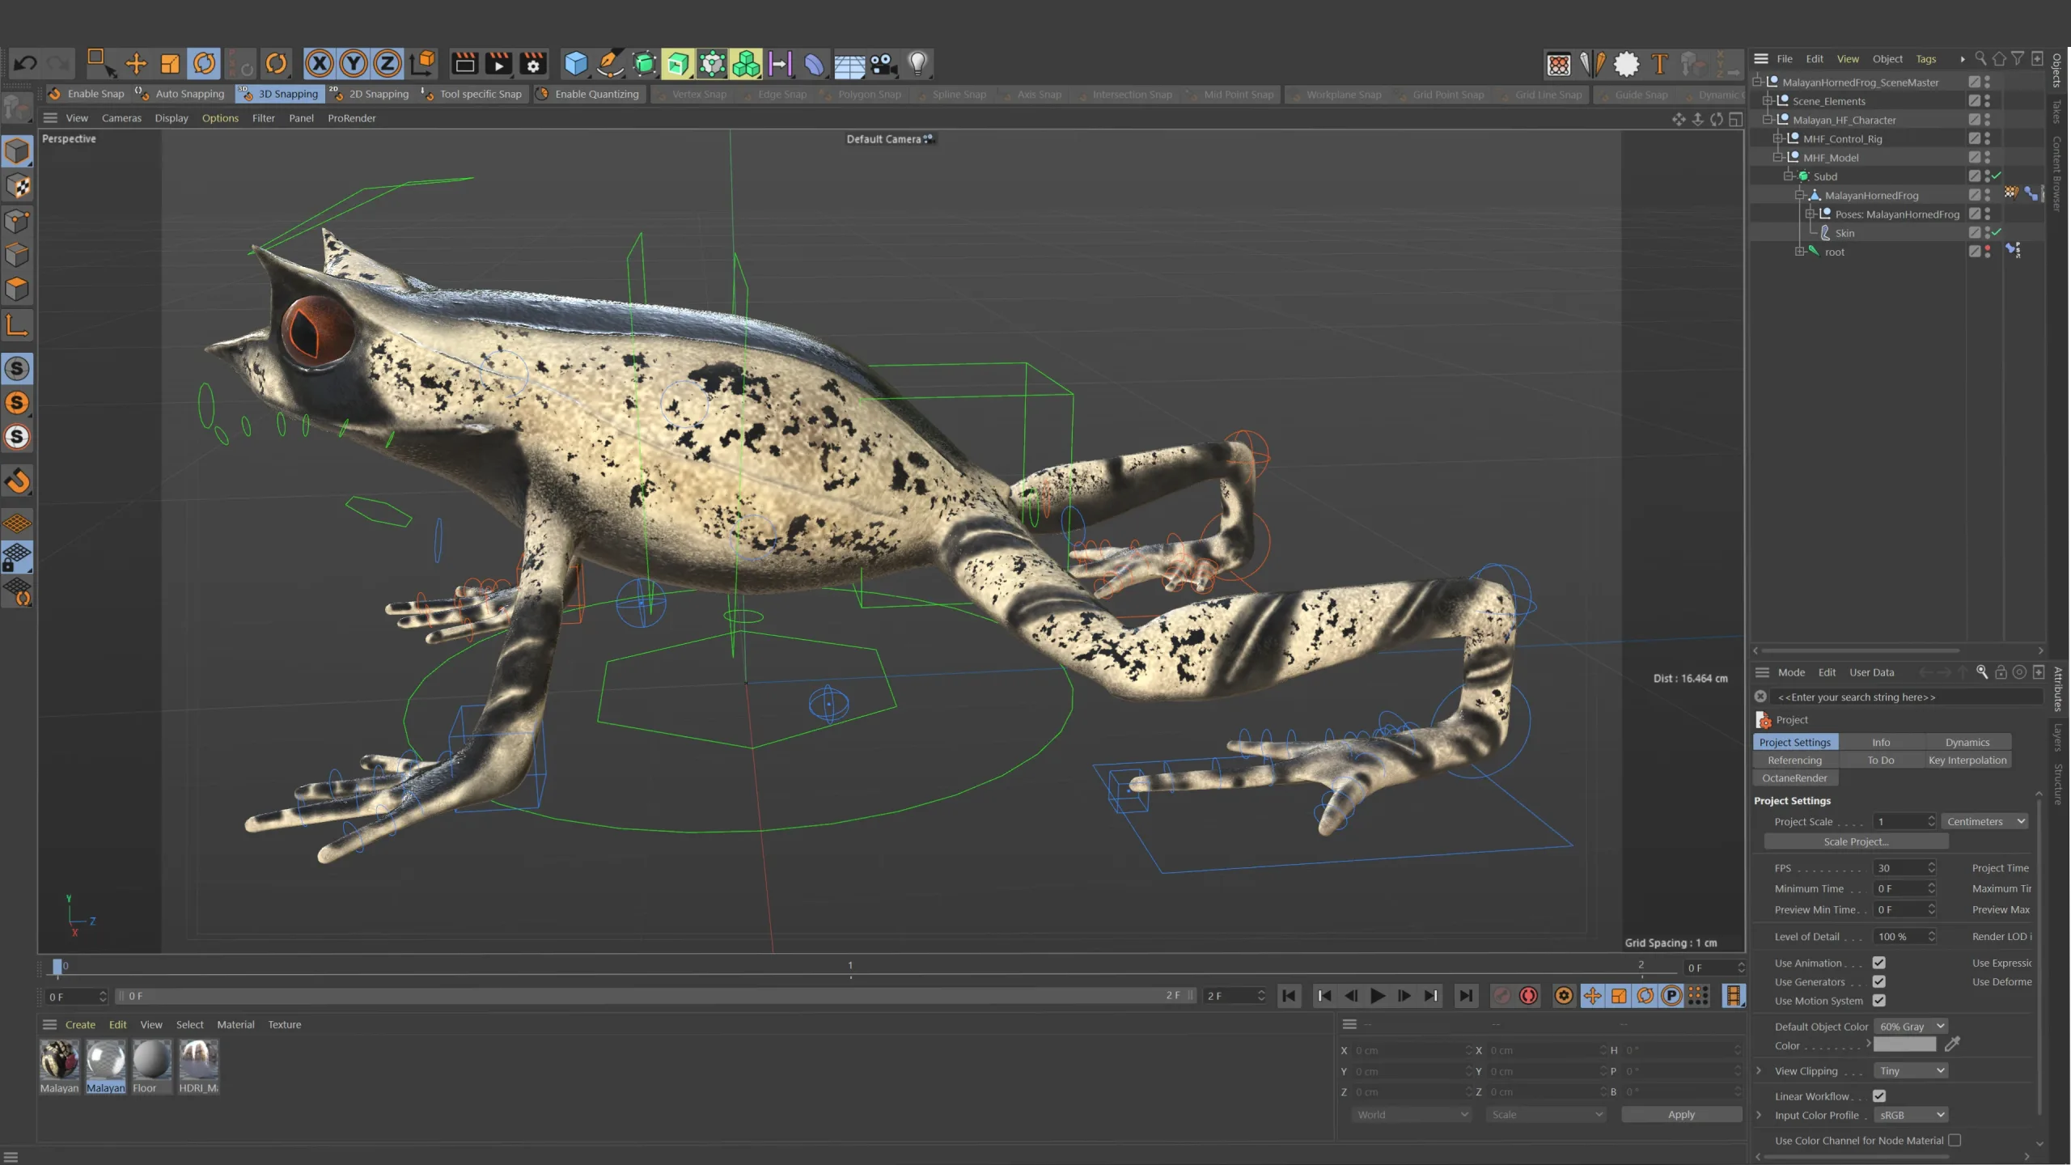2071x1165 pixels.
Task: Click the project Color swatch
Action: [1904, 1045]
